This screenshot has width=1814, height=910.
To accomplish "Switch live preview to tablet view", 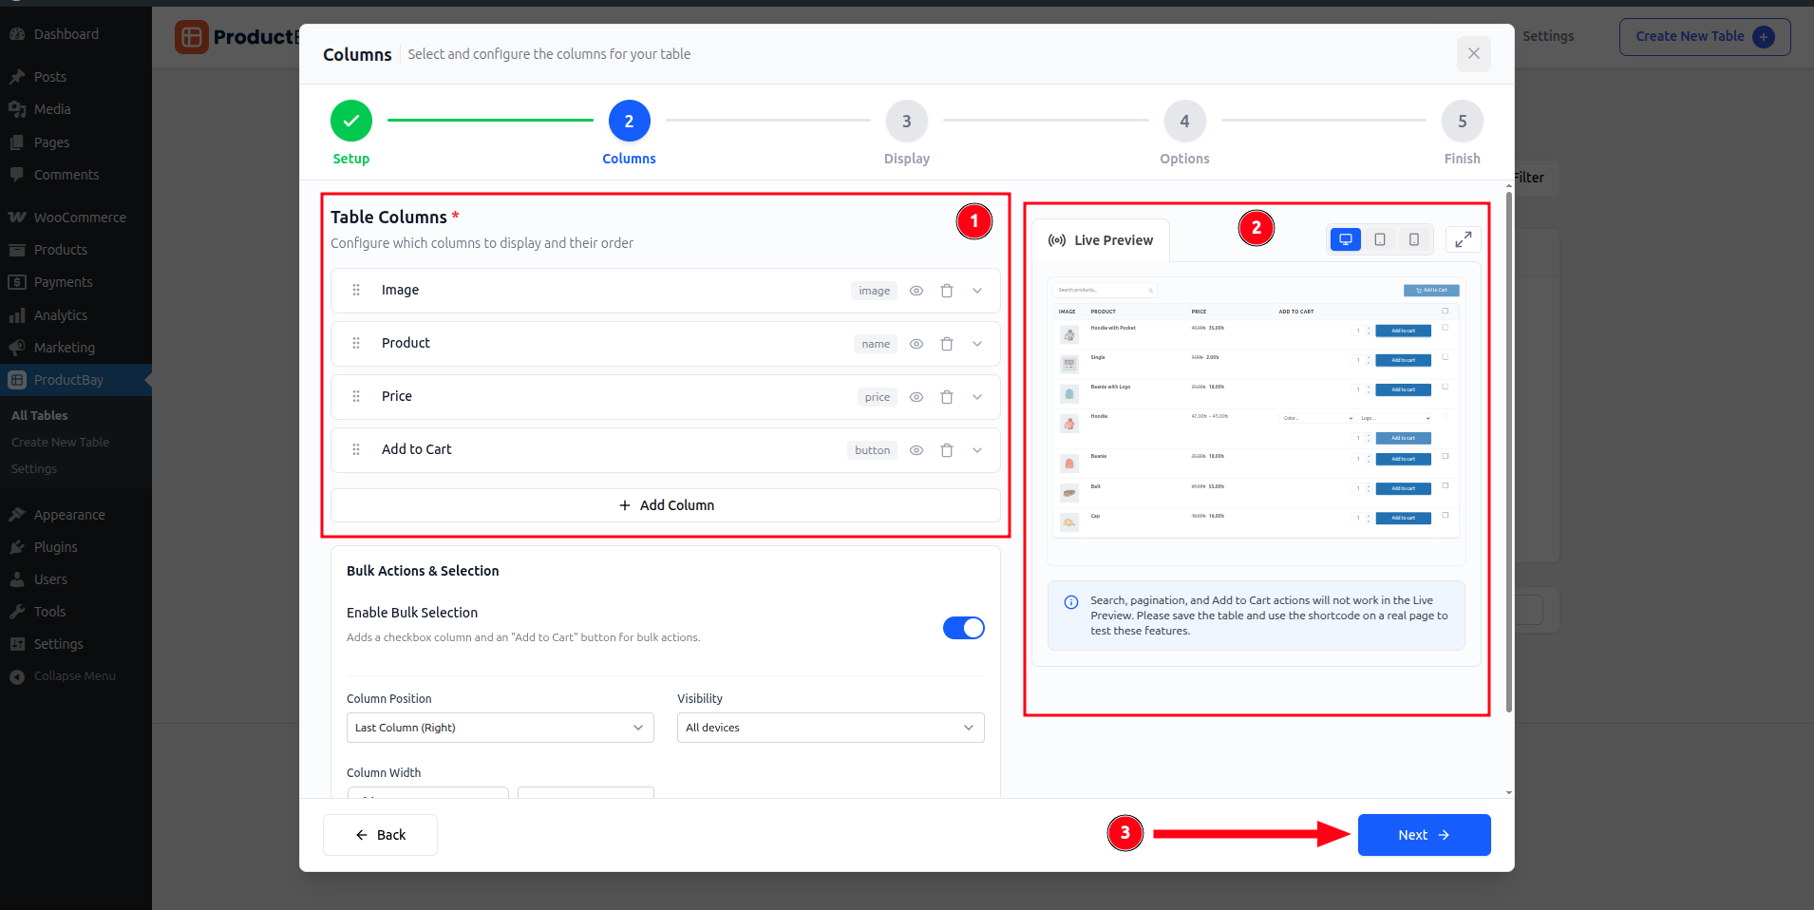I will pyautogui.click(x=1380, y=239).
